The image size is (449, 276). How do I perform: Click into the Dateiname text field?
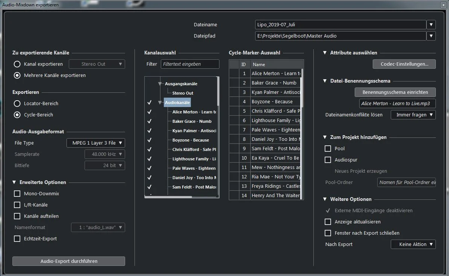pyautogui.click(x=340, y=25)
